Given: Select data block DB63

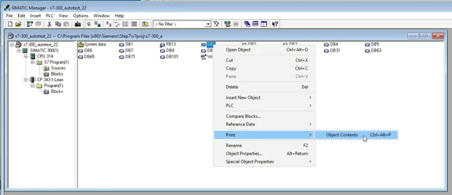Looking at the screenshot, I should coord(374,50).
